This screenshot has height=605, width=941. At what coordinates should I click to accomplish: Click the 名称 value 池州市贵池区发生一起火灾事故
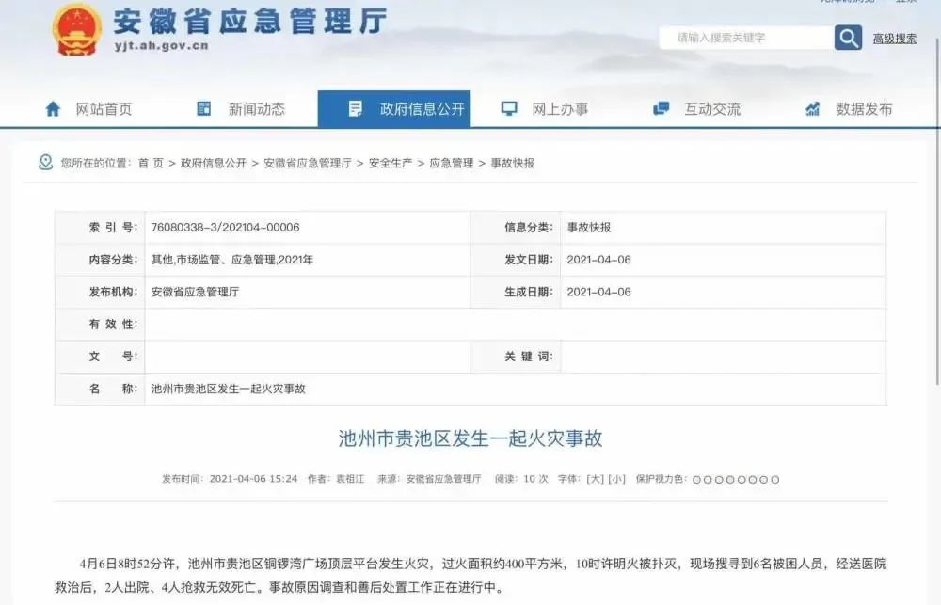click(228, 389)
